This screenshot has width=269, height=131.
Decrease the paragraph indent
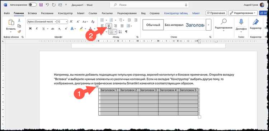[x=129, y=20]
